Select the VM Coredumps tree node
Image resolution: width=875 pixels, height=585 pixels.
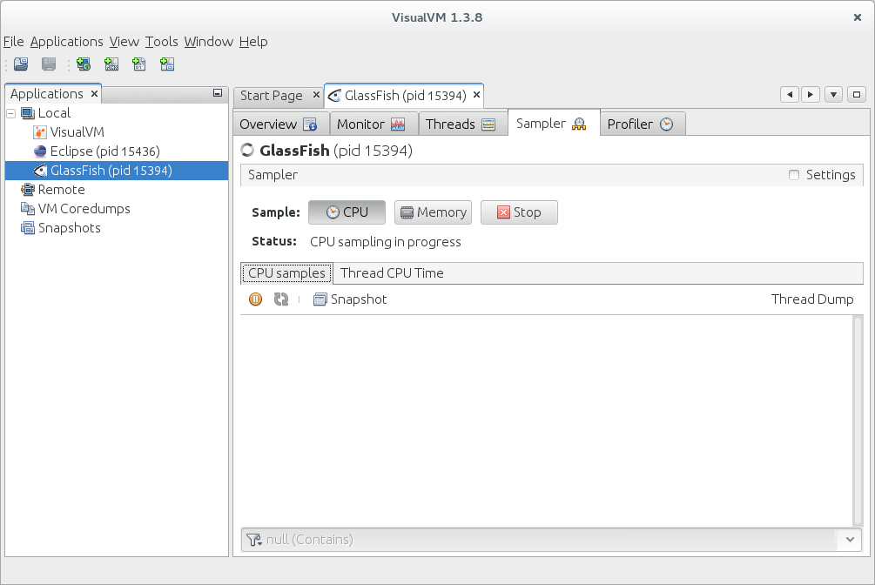click(84, 209)
